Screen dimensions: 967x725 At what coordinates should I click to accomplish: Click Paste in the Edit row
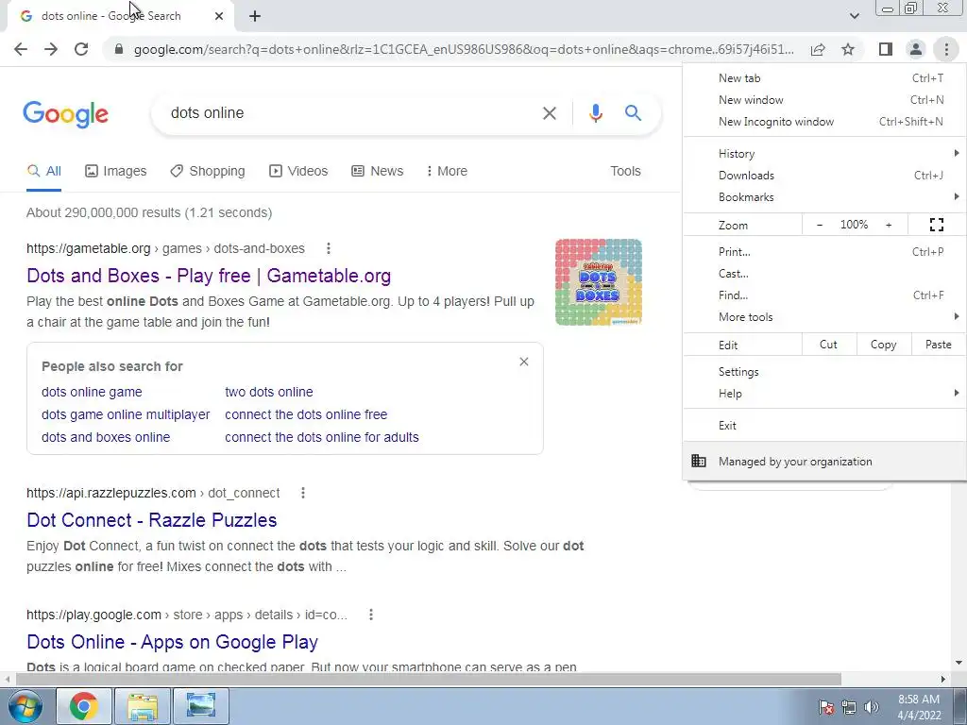(938, 345)
